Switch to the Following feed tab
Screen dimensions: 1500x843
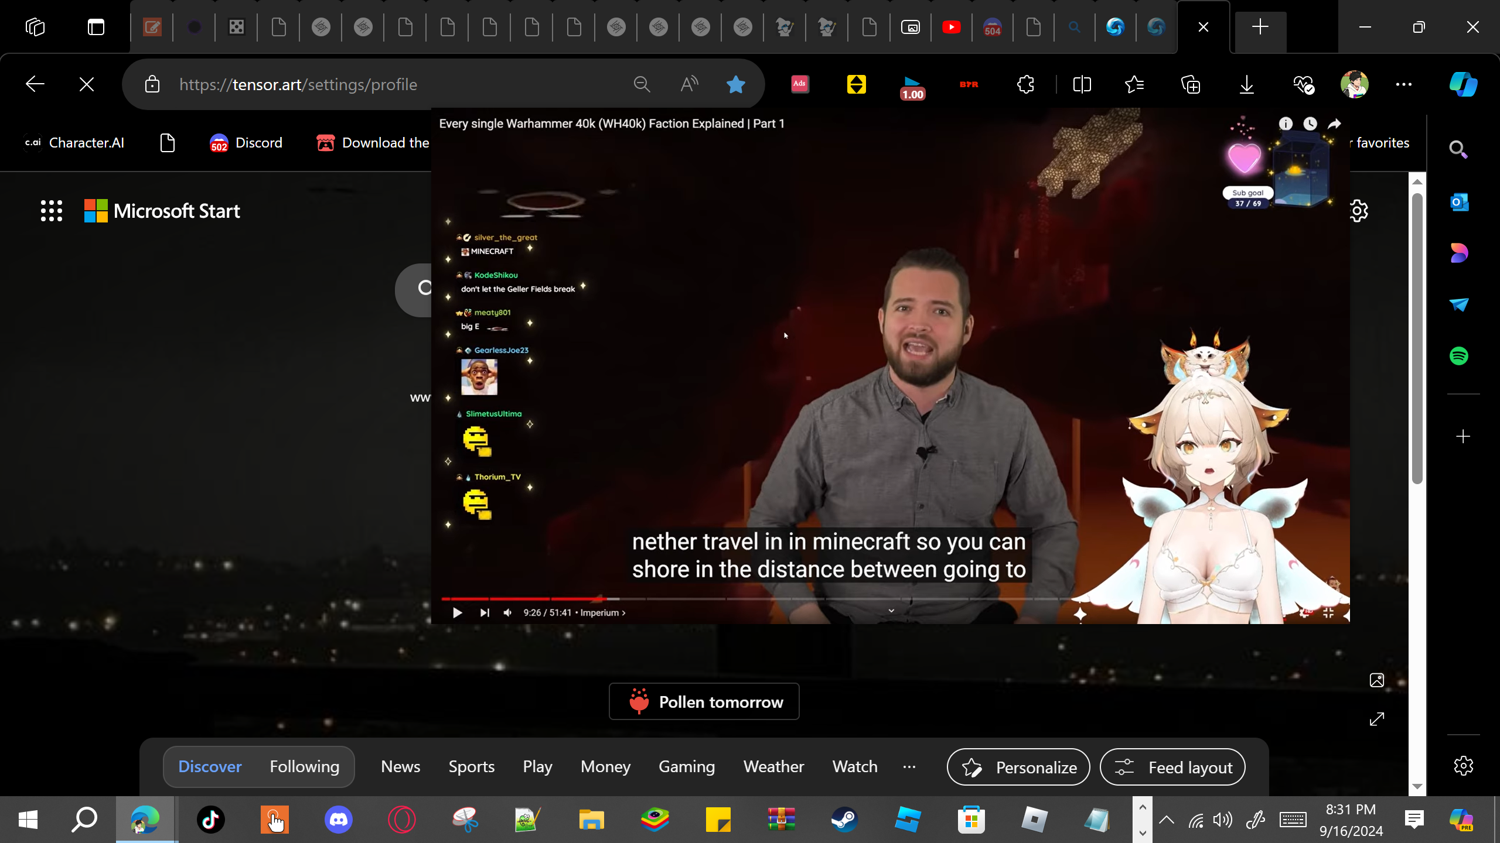(x=305, y=766)
